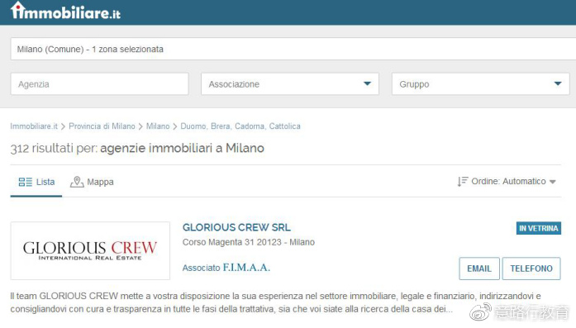Image resolution: width=576 pixels, height=328 pixels.
Task: Switch to the Mappa tab
Action: pyautogui.click(x=92, y=183)
